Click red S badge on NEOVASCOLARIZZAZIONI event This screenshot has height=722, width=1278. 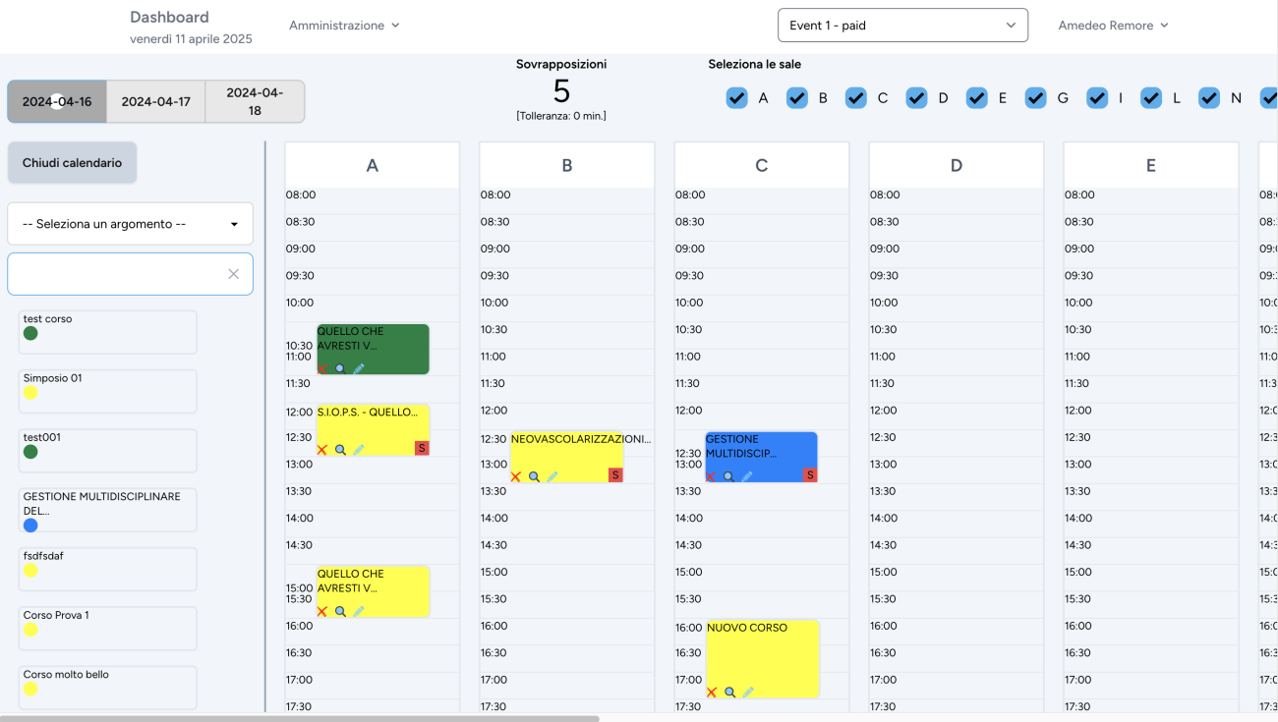(x=615, y=475)
